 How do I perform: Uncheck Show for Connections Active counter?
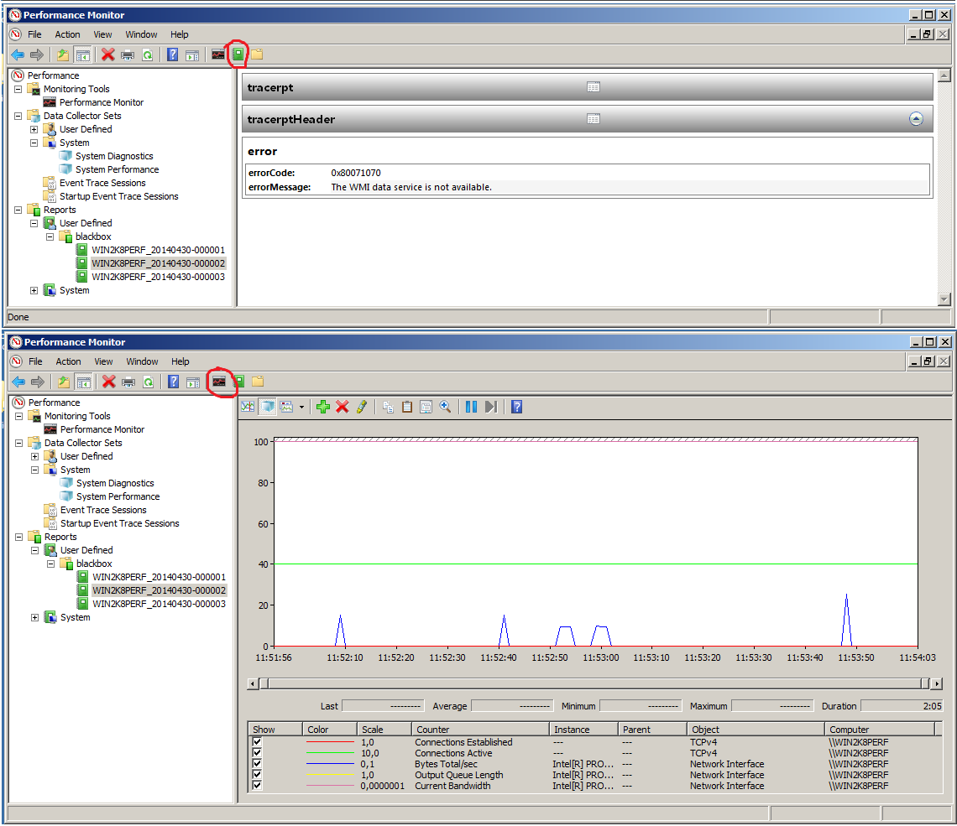click(257, 753)
